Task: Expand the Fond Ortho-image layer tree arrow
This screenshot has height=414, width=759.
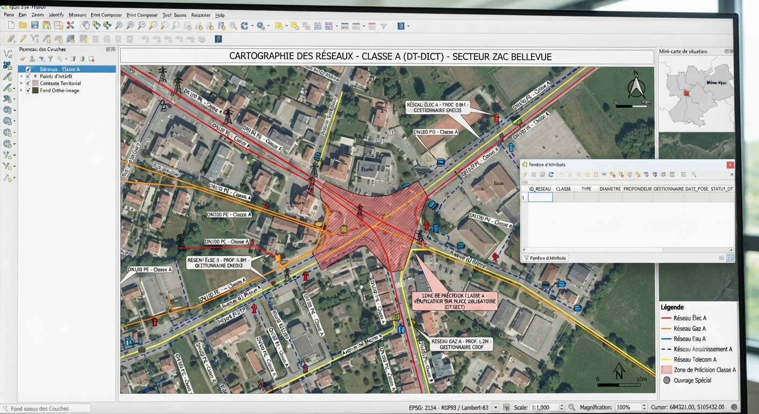Action: click(22, 91)
